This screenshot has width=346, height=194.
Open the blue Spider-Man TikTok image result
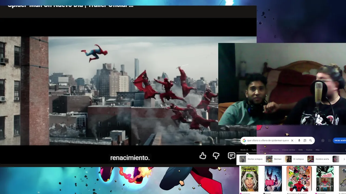click(273, 179)
